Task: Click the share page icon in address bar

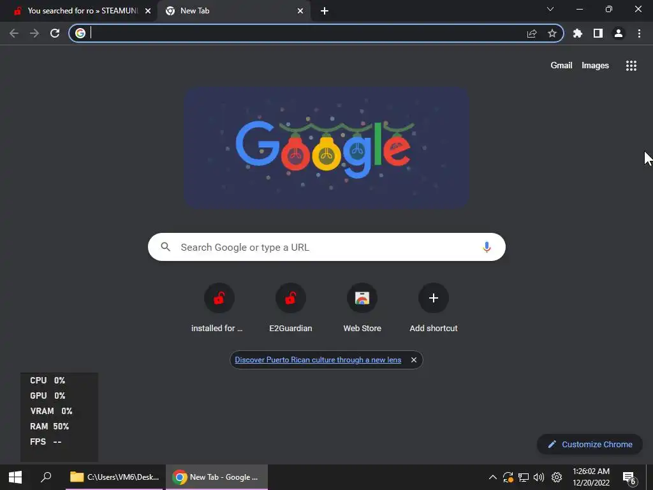Action: [532, 33]
